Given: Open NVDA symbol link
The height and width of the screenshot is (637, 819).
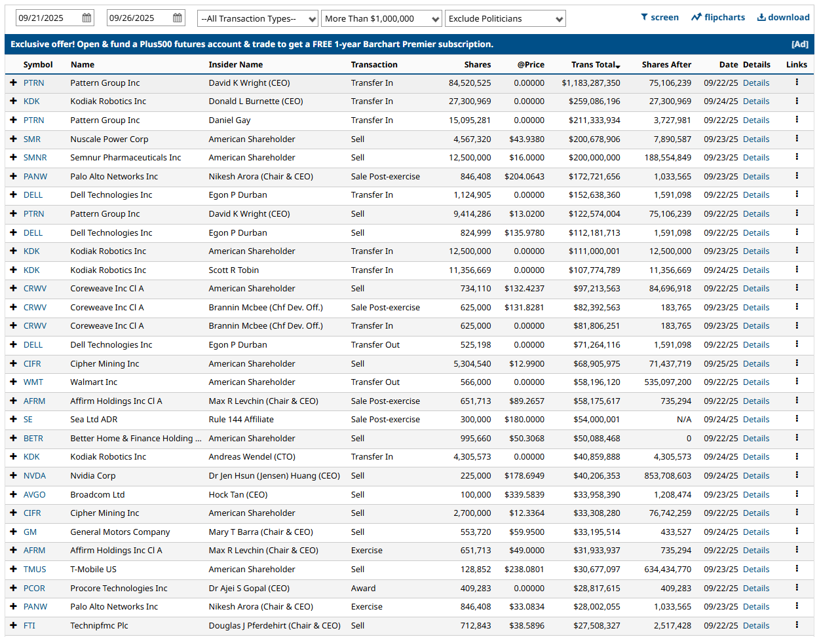Looking at the screenshot, I should pos(35,476).
